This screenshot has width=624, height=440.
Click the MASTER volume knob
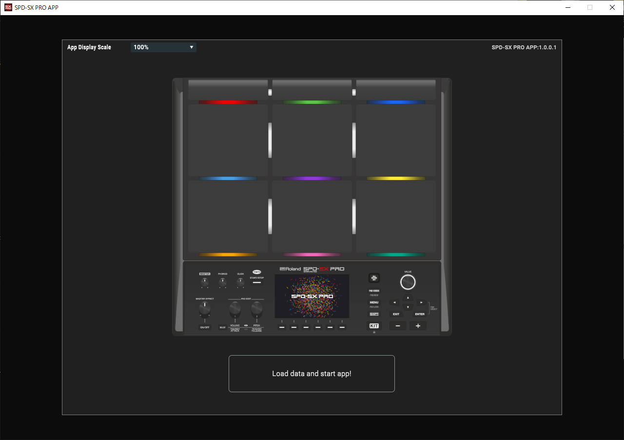point(205,282)
